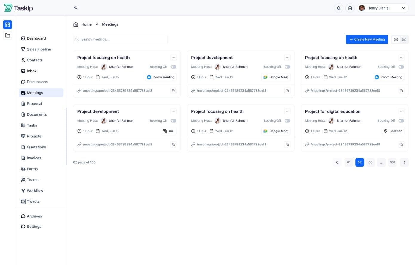Click the Create New Meeting button
This screenshot has width=415, height=265.
click(367, 39)
